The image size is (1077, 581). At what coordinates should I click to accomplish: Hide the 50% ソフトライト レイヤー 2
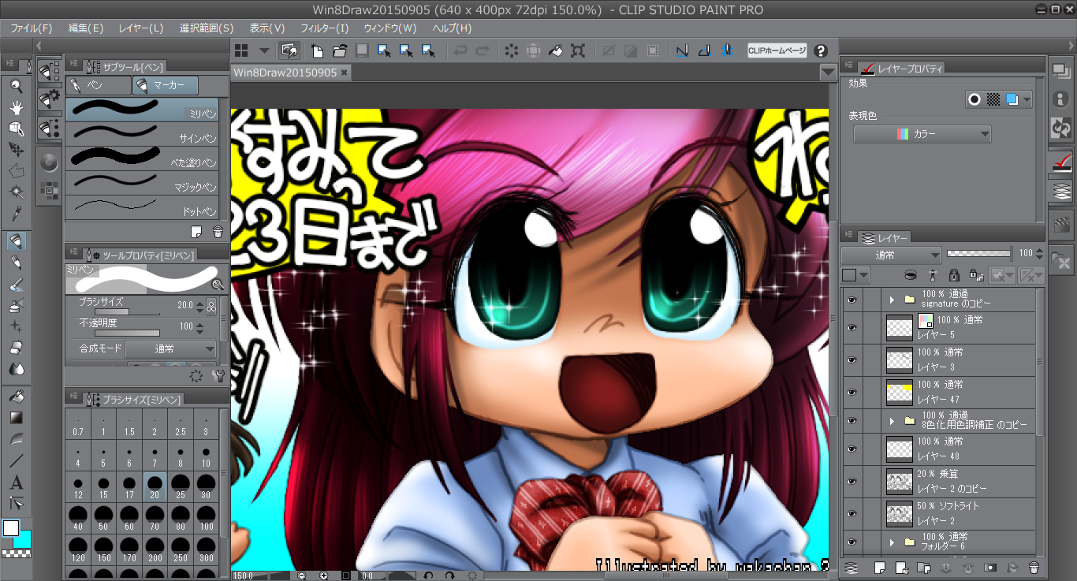[852, 513]
